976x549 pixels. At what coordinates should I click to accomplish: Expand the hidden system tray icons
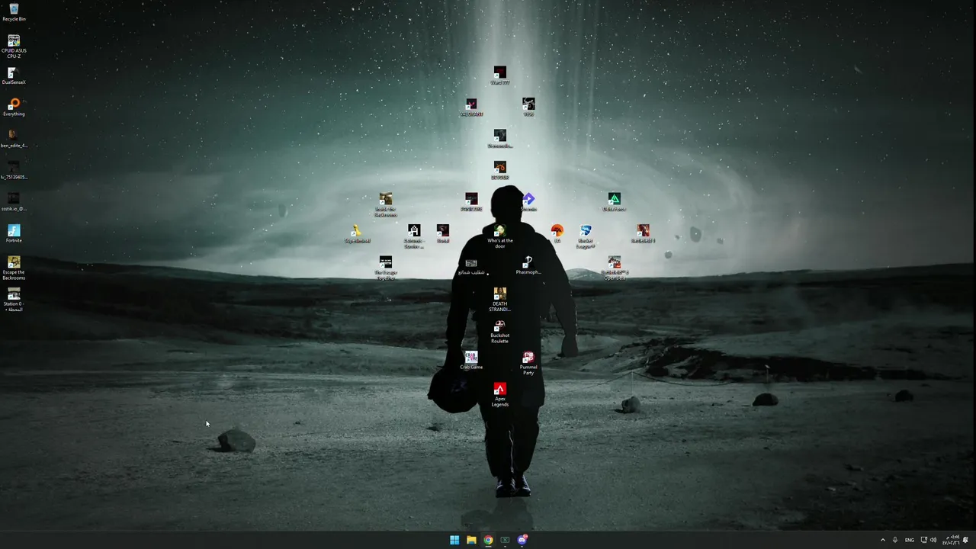[x=883, y=540]
